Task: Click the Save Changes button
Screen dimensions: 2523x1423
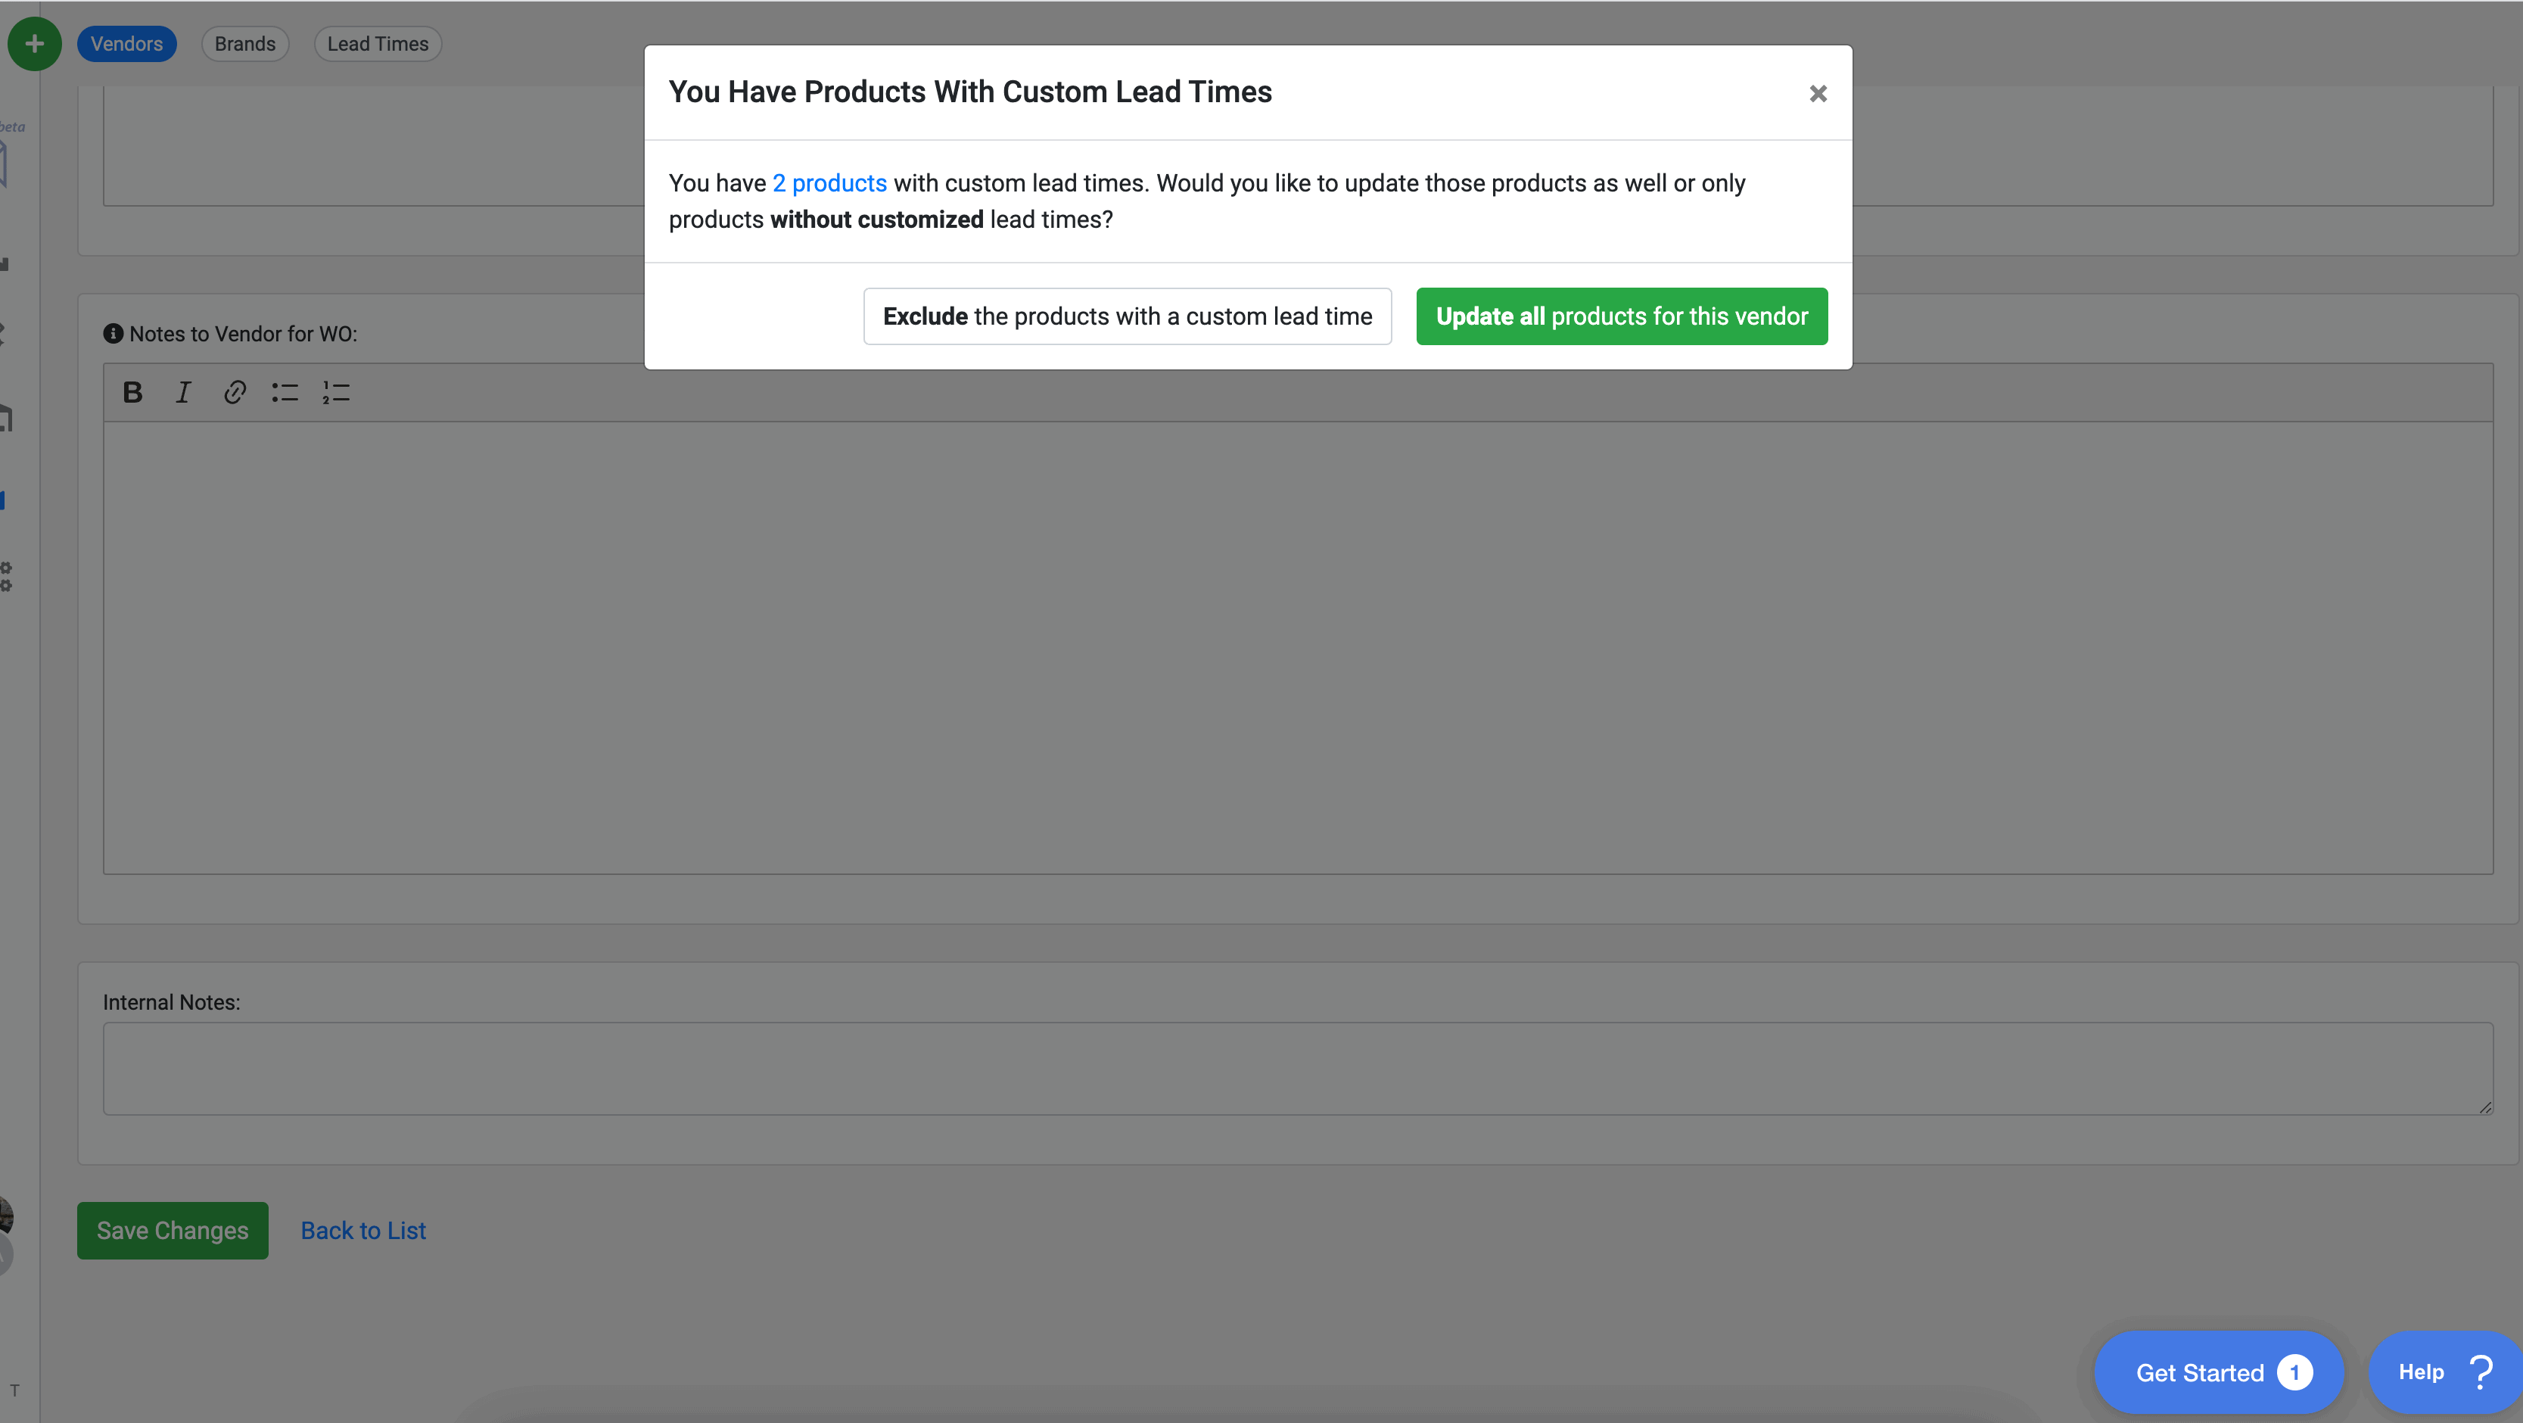Action: 172,1231
